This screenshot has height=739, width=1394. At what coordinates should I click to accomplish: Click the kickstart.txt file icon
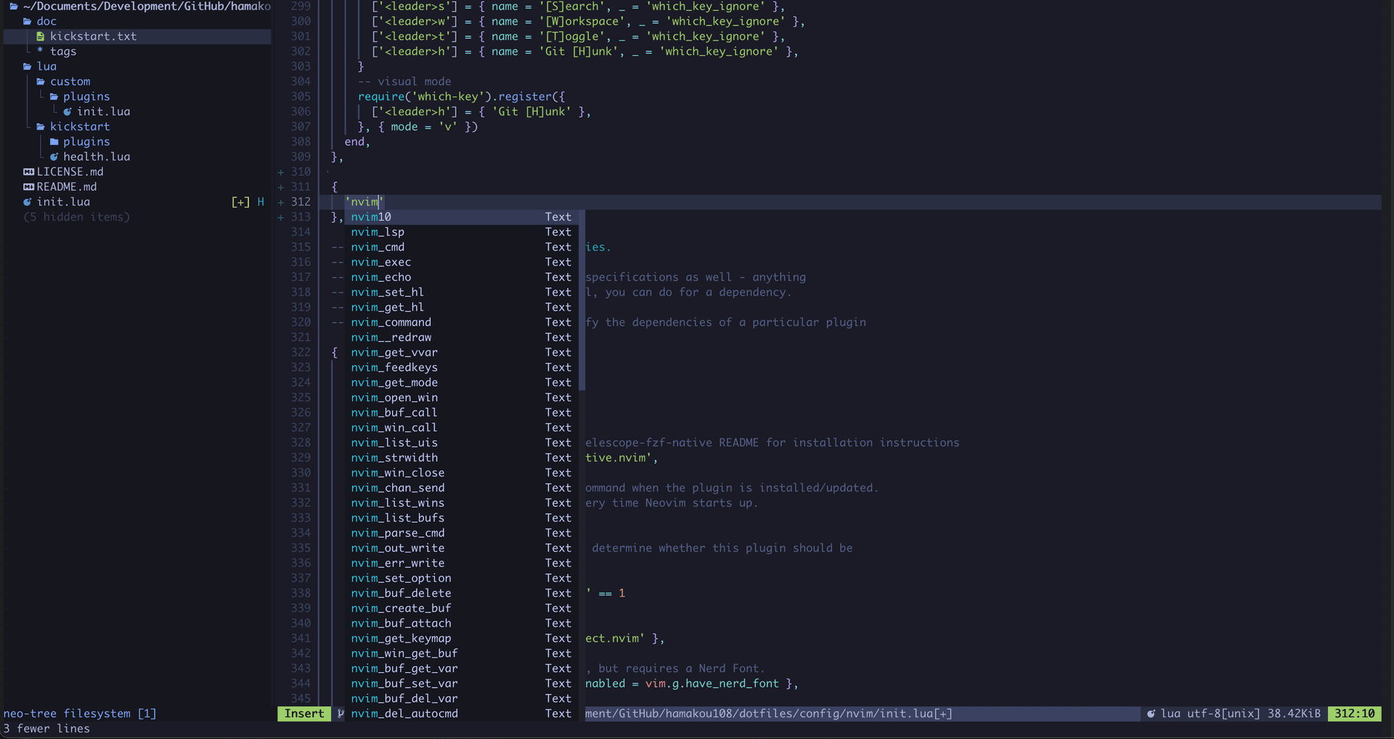pyautogui.click(x=41, y=36)
